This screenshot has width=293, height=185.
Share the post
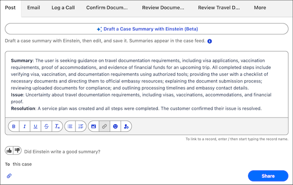coord(268,176)
